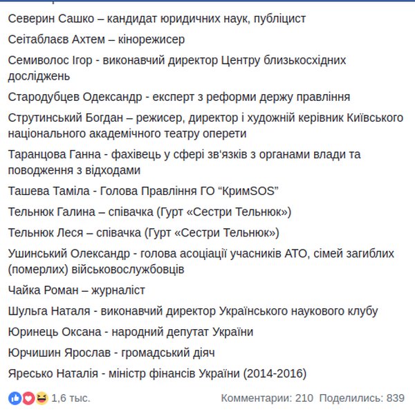Screen dimensions: 415x410
Task: Click the line about Северин Сашко
Action: click(157, 19)
